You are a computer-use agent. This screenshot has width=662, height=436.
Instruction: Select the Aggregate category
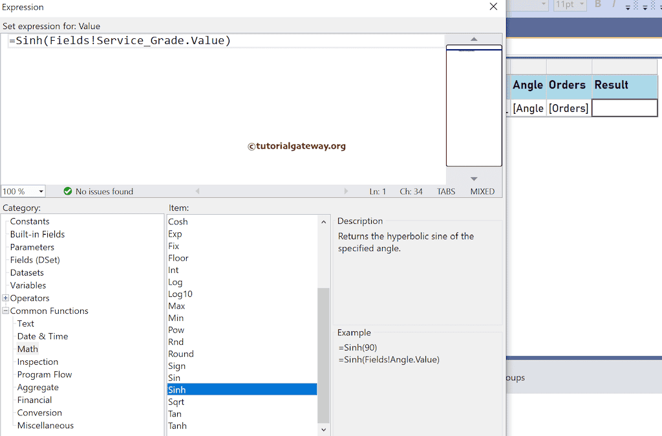tap(37, 387)
